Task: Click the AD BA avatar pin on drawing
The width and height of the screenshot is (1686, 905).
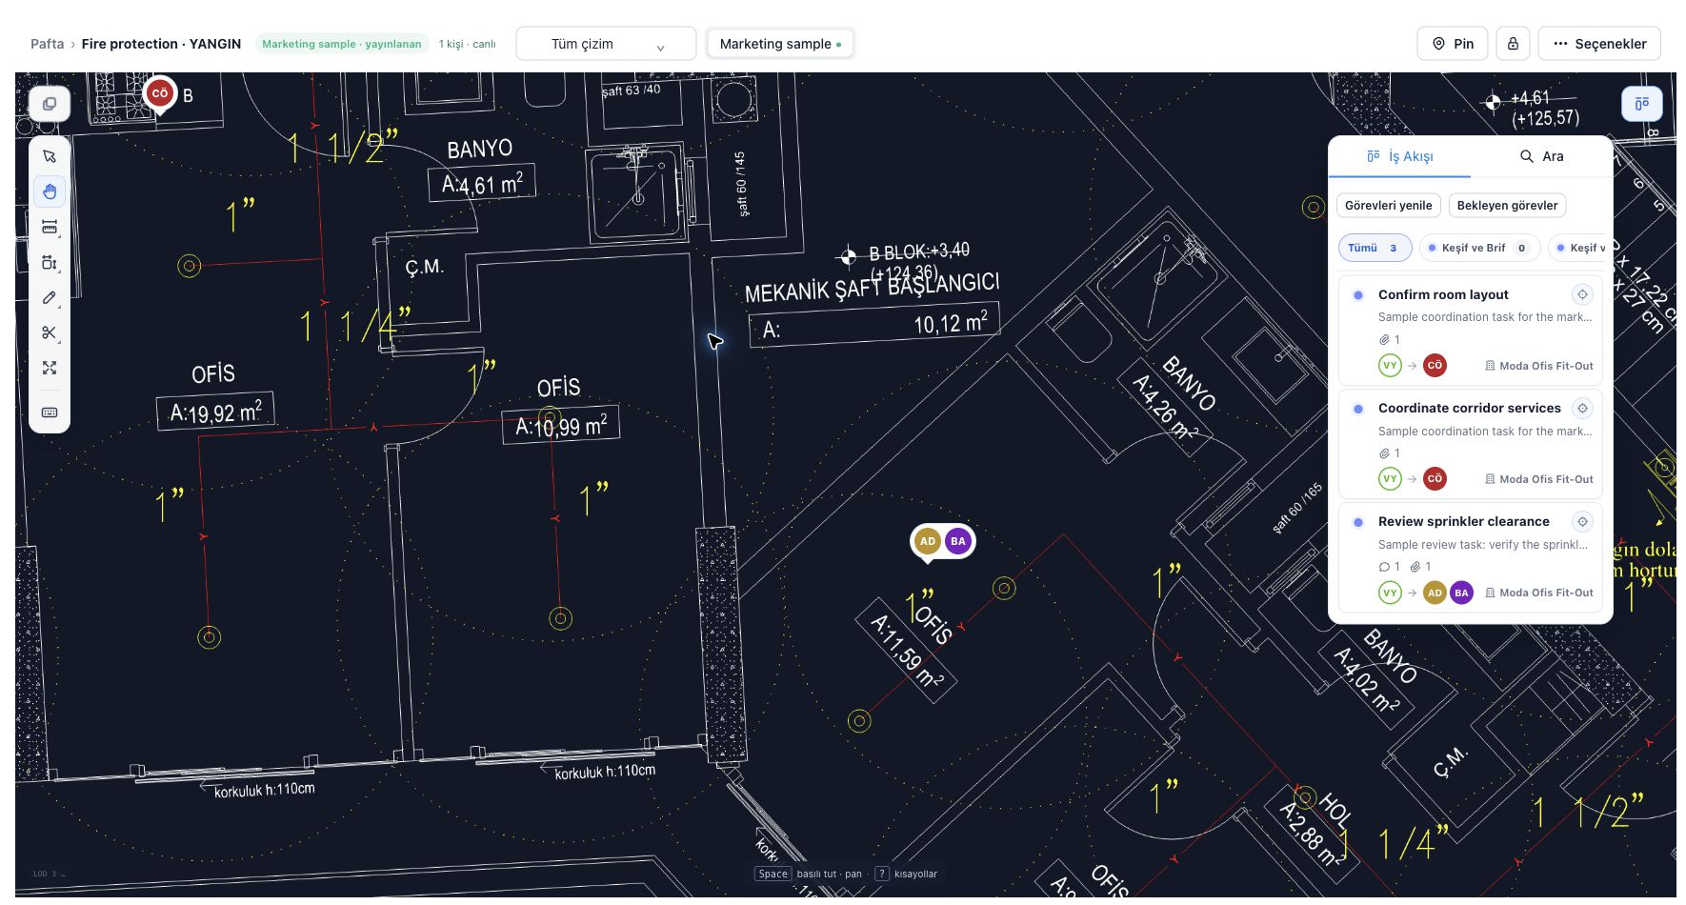Action: pyautogui.click(x=943, y=542)
